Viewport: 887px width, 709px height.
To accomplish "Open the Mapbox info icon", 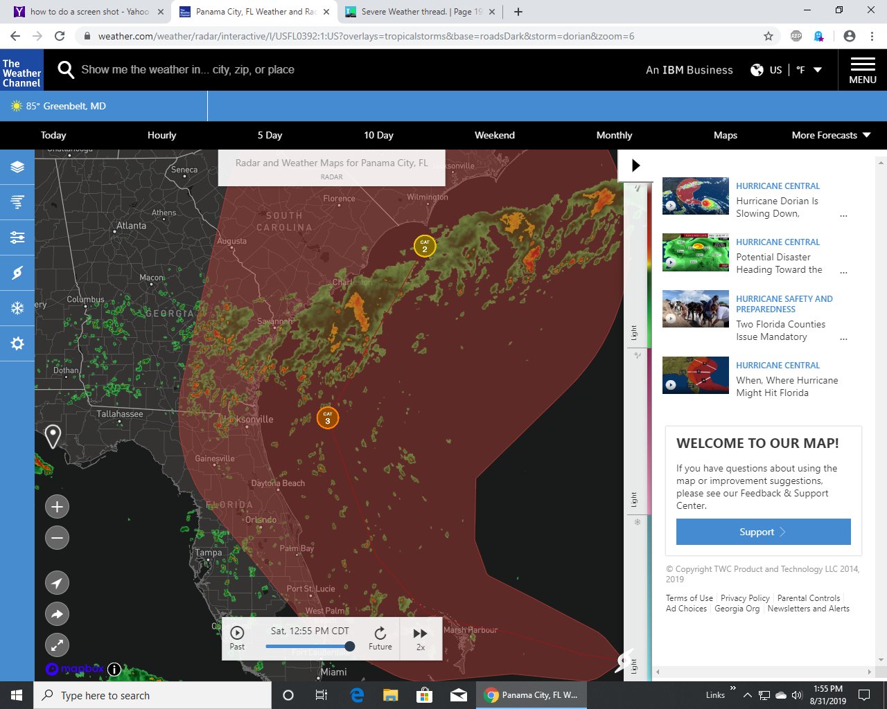I will [x=114, y=669].
